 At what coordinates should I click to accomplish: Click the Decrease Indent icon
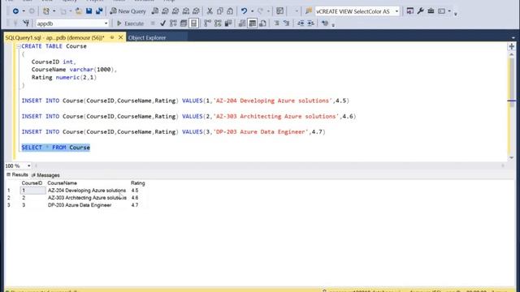(301, 24)
